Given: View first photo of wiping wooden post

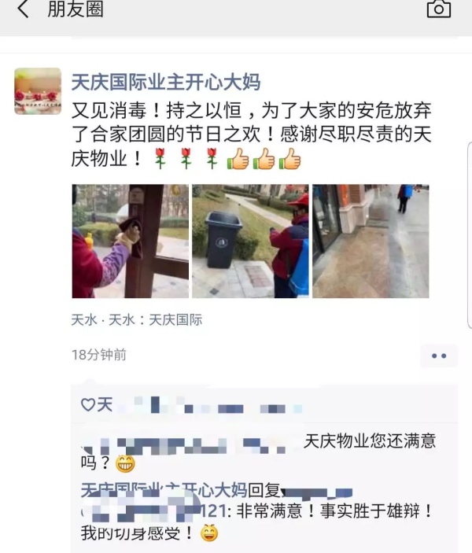Looking at the screenshot, I should coord(130,241).
